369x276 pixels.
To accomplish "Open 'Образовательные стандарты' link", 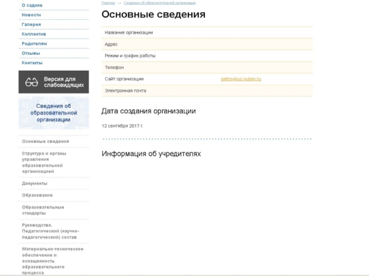I will tap(43, 210).
